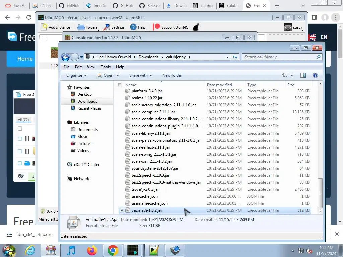Click Windows Start orb

pyautogui.click(x=8, y=250)
